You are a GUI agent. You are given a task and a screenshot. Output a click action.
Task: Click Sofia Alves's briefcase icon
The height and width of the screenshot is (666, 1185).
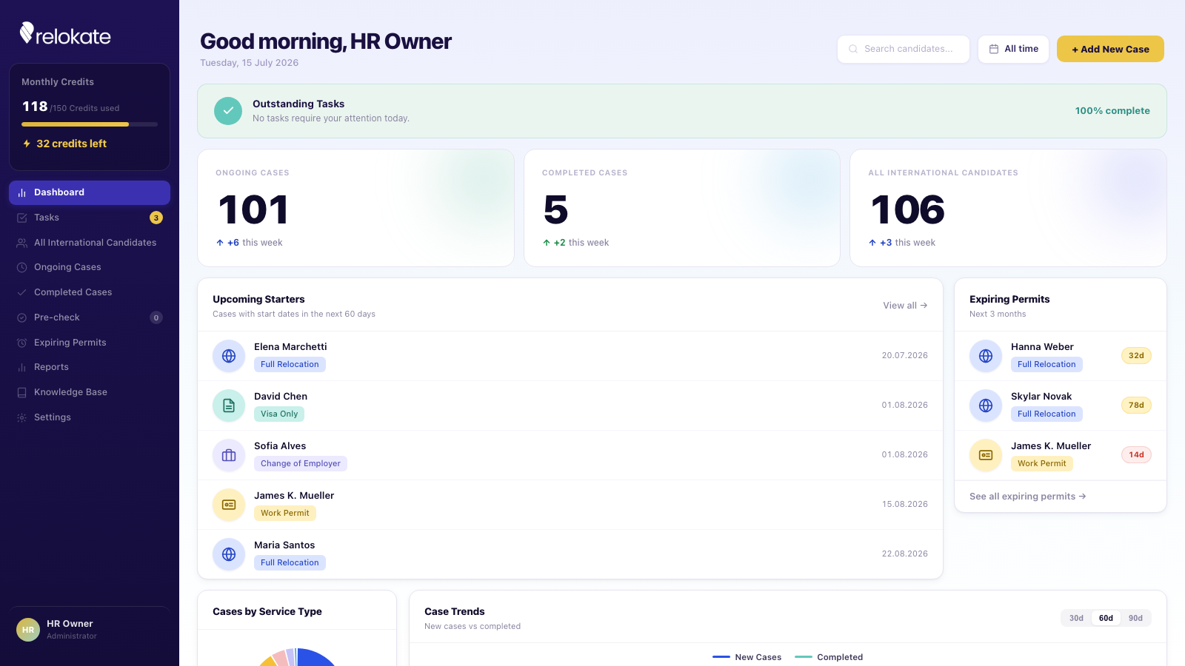tap(229, 455)
